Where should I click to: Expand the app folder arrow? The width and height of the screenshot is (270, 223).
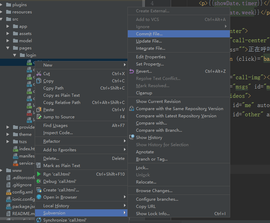click(8, 26)
